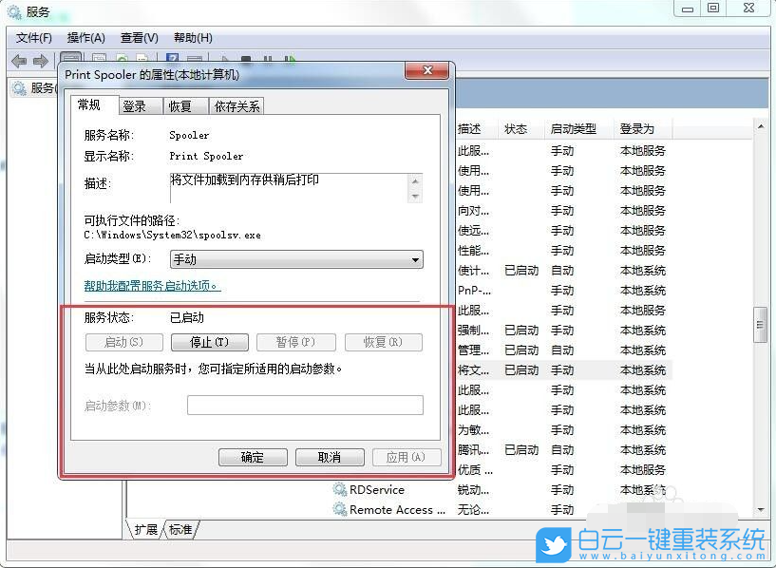This screenshot has height=568, width=776.
Task: Open the 查看(V) menu
Action: [x=138, y=38]
